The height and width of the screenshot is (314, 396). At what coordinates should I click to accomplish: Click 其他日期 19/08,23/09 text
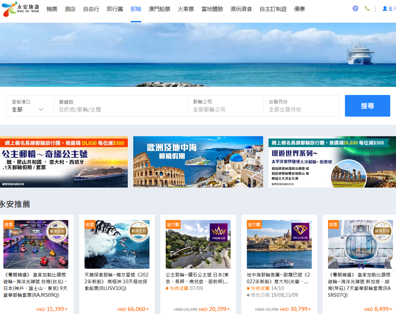coord(273,295)
